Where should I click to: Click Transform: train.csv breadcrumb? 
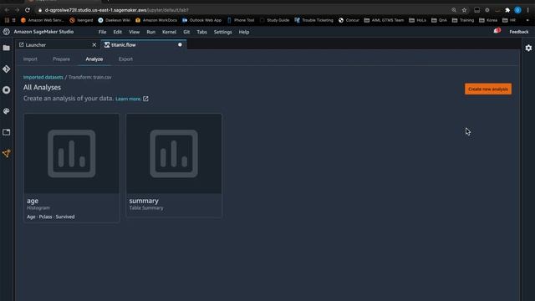click(89, 77)
